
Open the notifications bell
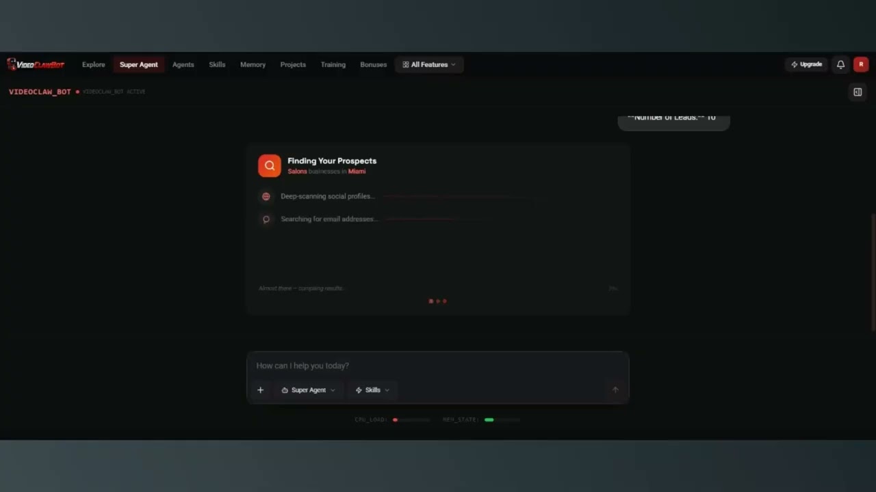point(840,64)
